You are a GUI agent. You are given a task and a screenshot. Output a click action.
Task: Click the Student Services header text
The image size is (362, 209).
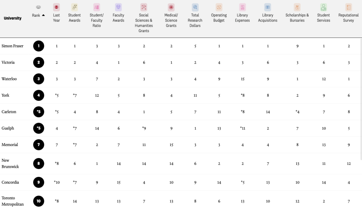(x=323, y=18)
